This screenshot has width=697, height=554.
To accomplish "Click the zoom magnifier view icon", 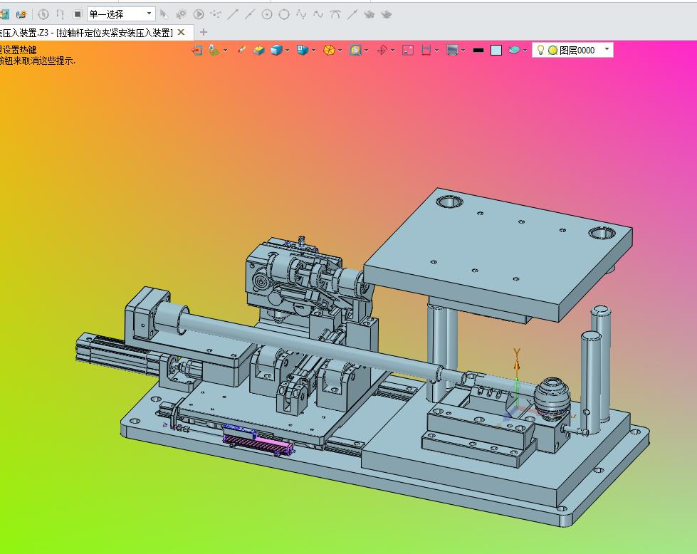I will [x=355, y=51].
